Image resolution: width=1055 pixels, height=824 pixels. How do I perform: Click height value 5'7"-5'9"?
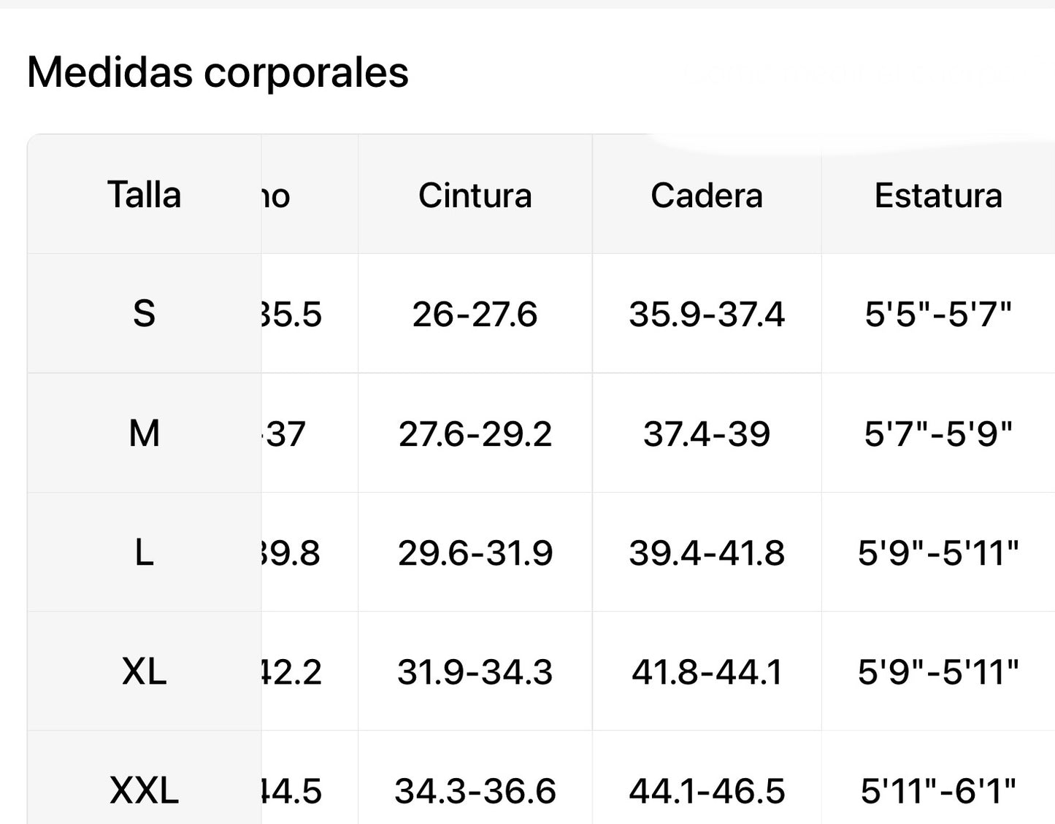[x=938, y=434]
